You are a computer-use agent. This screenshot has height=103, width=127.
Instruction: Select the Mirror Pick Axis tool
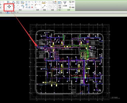point(18,3)
